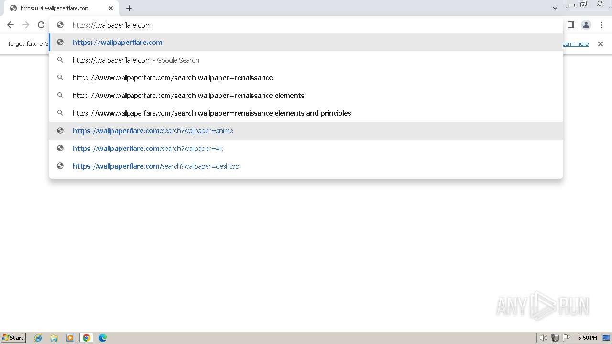612x344 pixels.
Task: Pick 'renaissance elements and principles' suggestion
Action: pos(306,113)
